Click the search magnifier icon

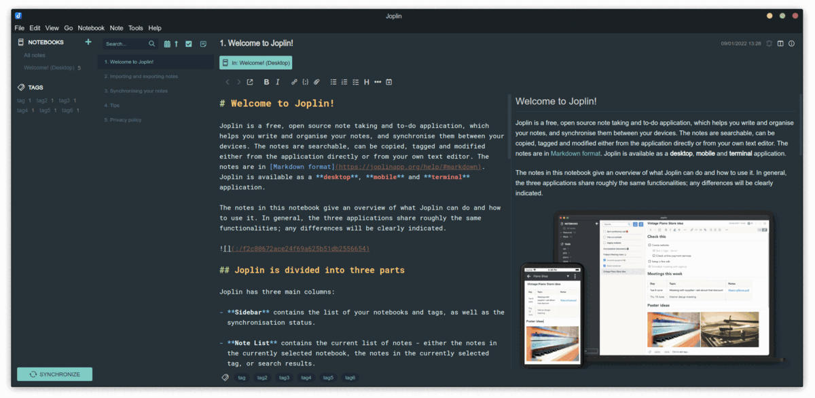[x=152, y=44]
